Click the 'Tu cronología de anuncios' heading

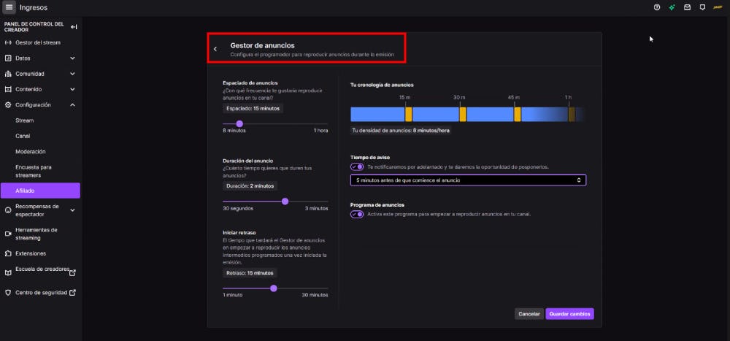pyautogui.click(x=382, y=85)
